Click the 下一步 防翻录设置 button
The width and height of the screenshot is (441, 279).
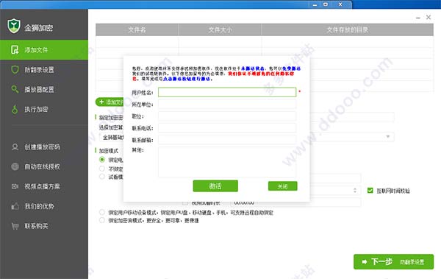point(393,262)
